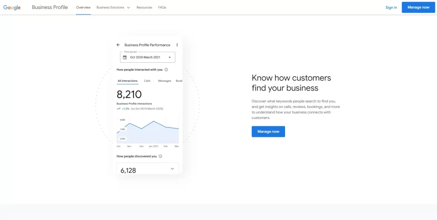This screenshot has height=220, width=437.
Task: Click the Business Profile interactions label
Action: click(x=134, y=104)
